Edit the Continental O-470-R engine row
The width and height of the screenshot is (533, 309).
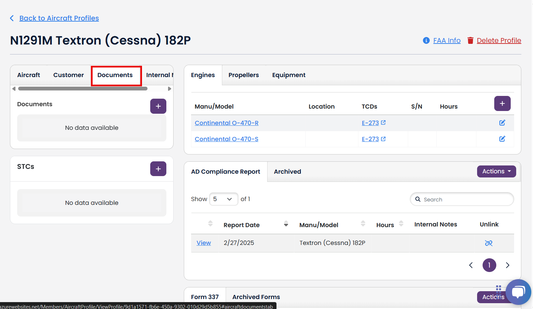point(502,123)
